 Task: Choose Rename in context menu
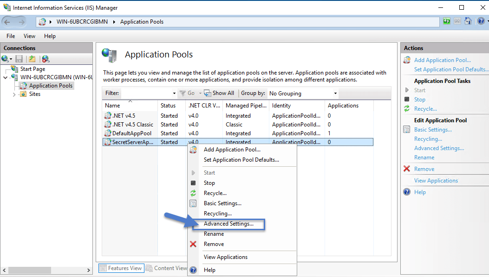(x=214, y=234)
